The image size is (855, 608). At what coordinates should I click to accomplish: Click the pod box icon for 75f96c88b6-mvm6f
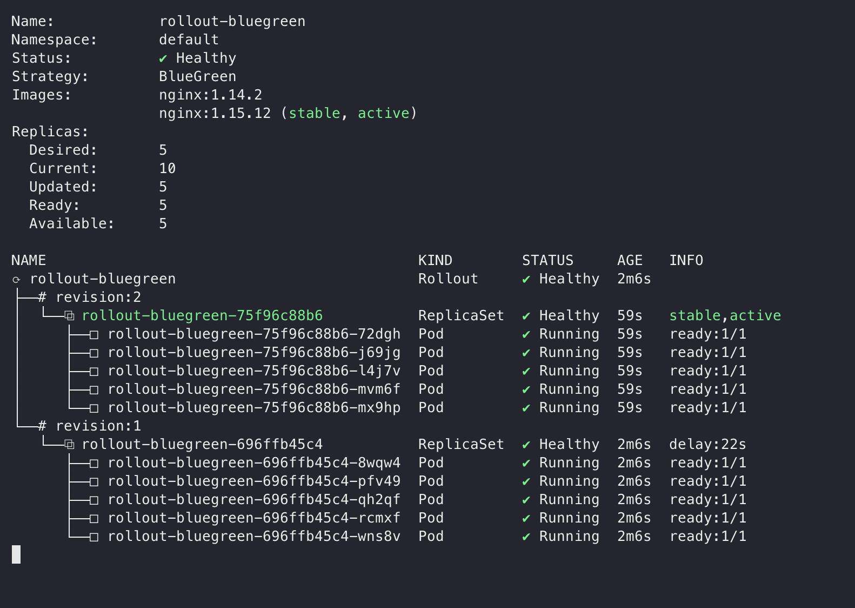94,390
